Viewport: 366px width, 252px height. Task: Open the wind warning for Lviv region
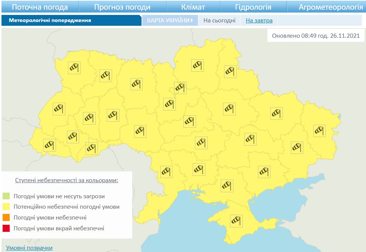tap(59, 109)
